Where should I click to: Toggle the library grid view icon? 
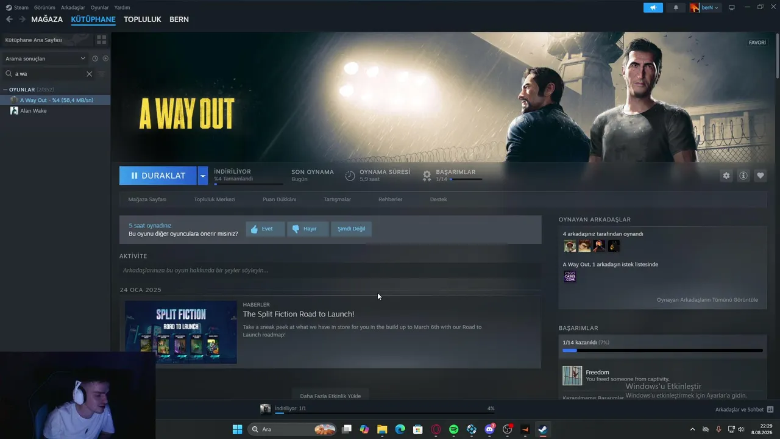101,40
